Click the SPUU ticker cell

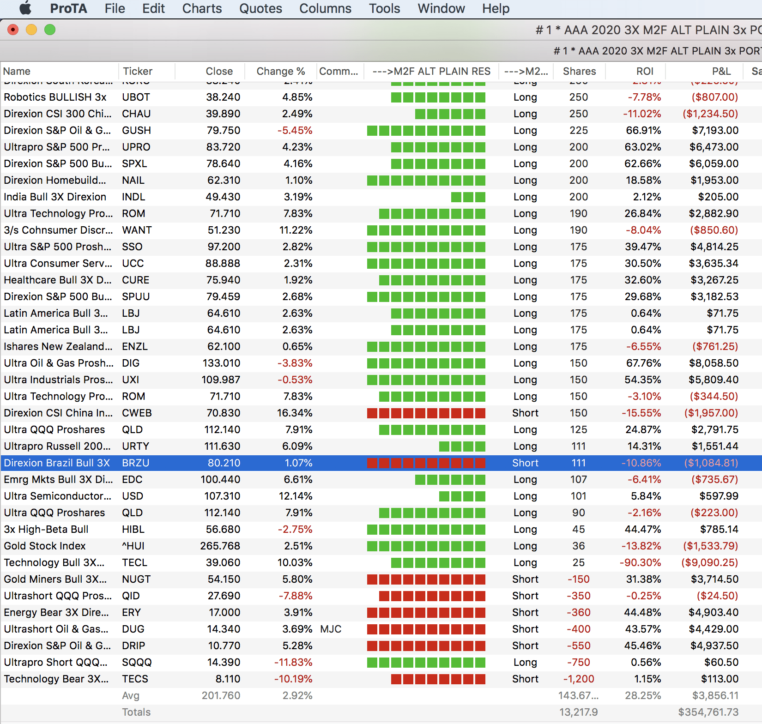click(x=136, y=296)
